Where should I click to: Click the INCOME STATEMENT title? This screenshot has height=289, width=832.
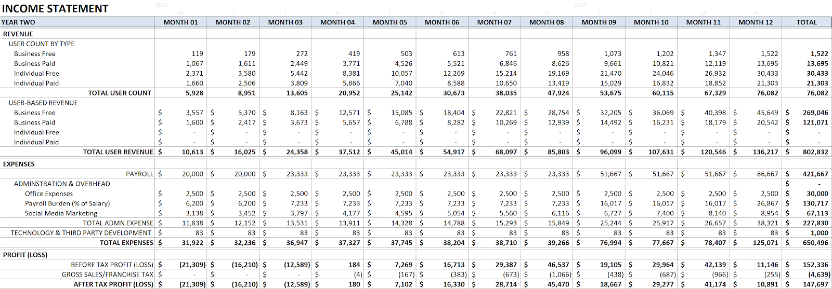coord(55,9)
